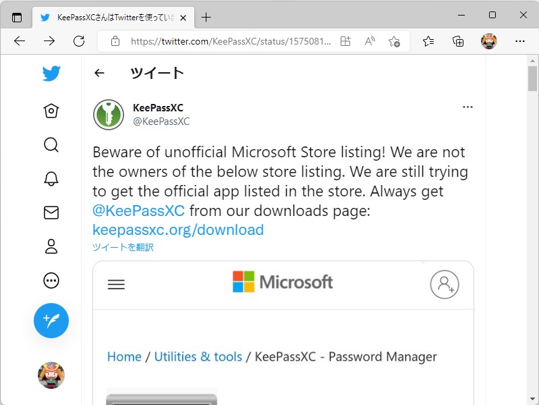Viewport: 539px width, 405px height.
Task: Click the scrollbar up arrow
Action: pos(532,61)
